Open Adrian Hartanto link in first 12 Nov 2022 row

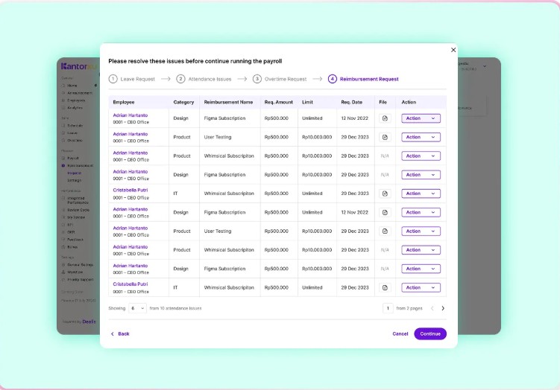tap(130, 115)
